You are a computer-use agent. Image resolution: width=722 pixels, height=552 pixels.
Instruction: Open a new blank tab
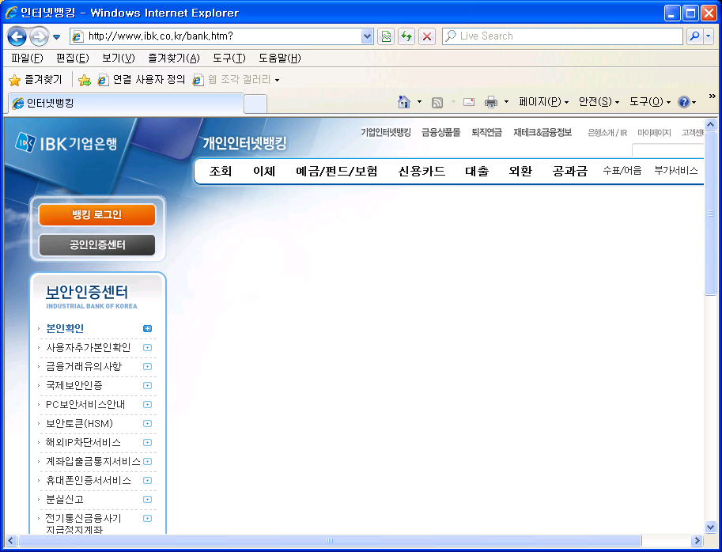point(255,104)
